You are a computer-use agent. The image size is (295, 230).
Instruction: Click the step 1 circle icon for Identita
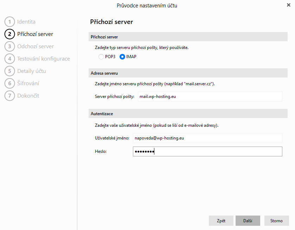click(9, 22)
